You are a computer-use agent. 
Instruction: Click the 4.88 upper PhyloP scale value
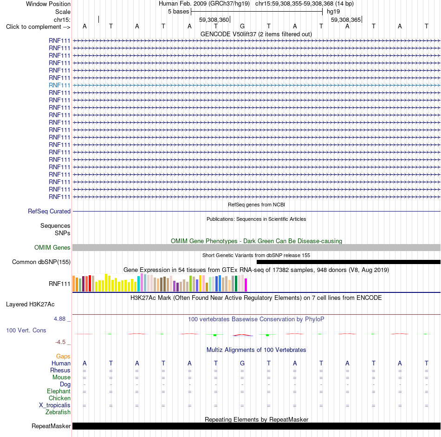pyautogui.click(x=59, y=318)
